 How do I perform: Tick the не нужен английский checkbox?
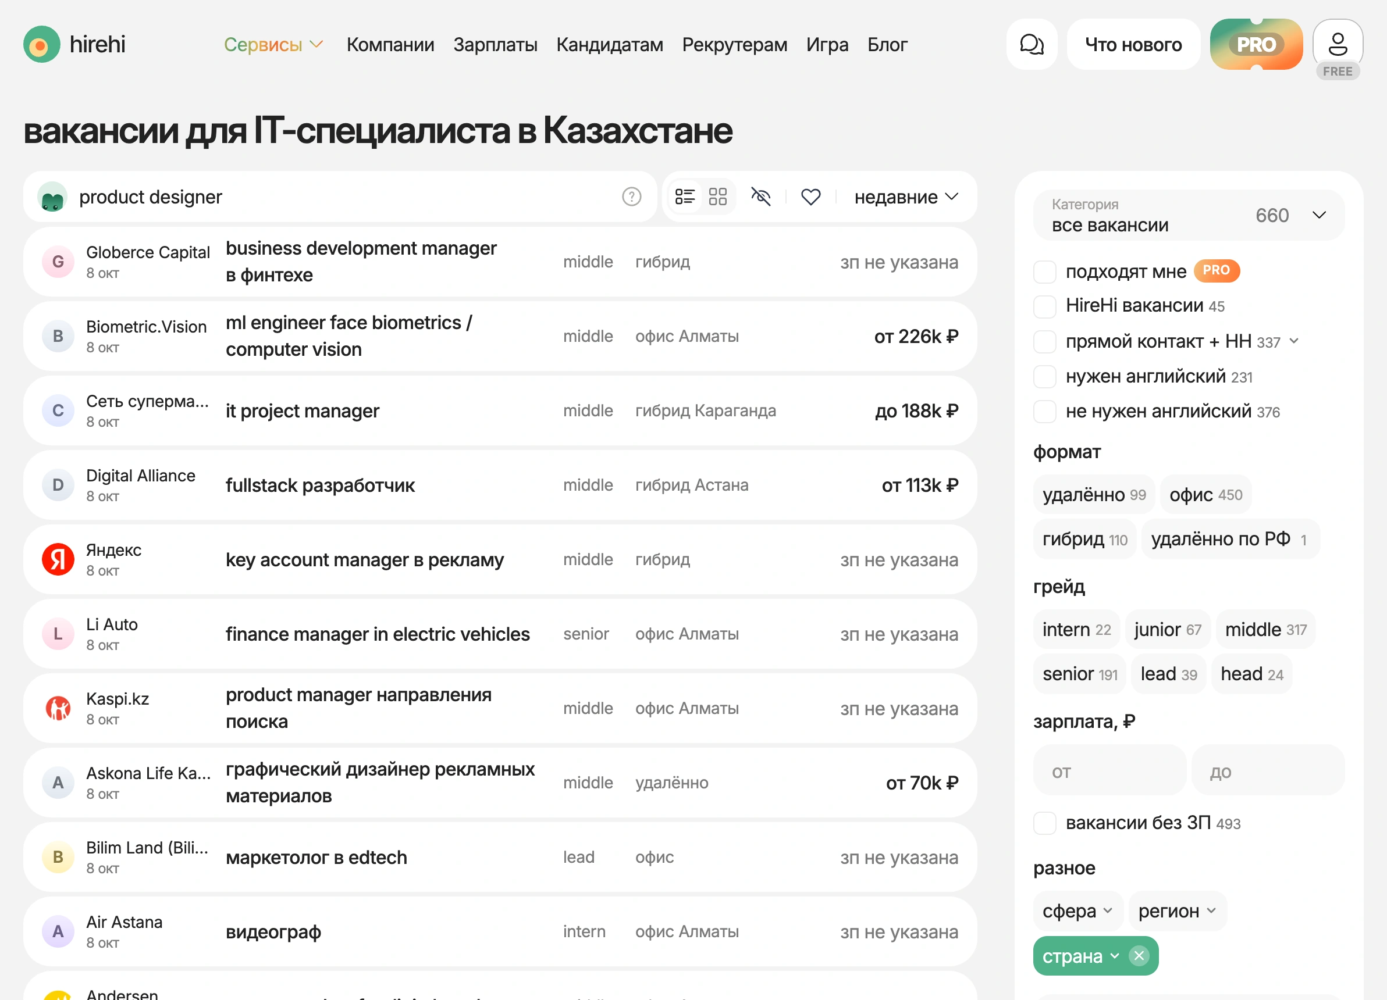point(1044,412)
